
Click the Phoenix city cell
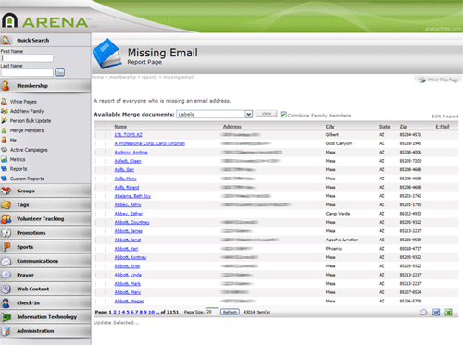(333, 249)
